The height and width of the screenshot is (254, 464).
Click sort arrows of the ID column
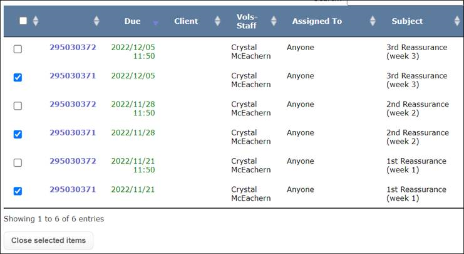point(96,21)
